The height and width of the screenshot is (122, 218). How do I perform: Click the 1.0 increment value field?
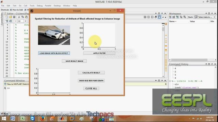click(x=20, y=21)
